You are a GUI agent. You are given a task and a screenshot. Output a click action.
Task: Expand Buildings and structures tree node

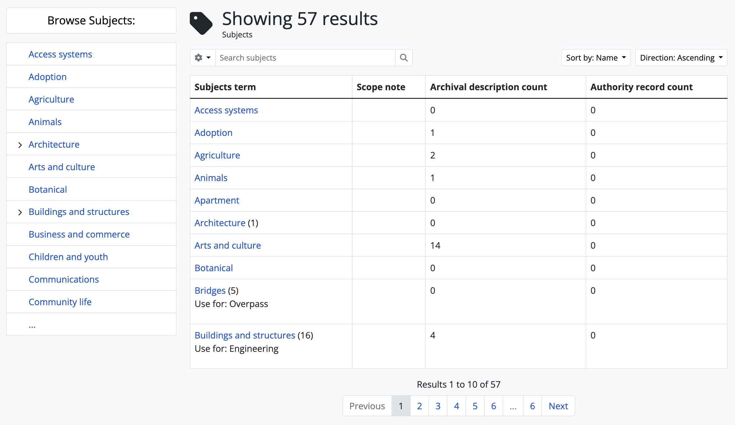tap(20, 212)
